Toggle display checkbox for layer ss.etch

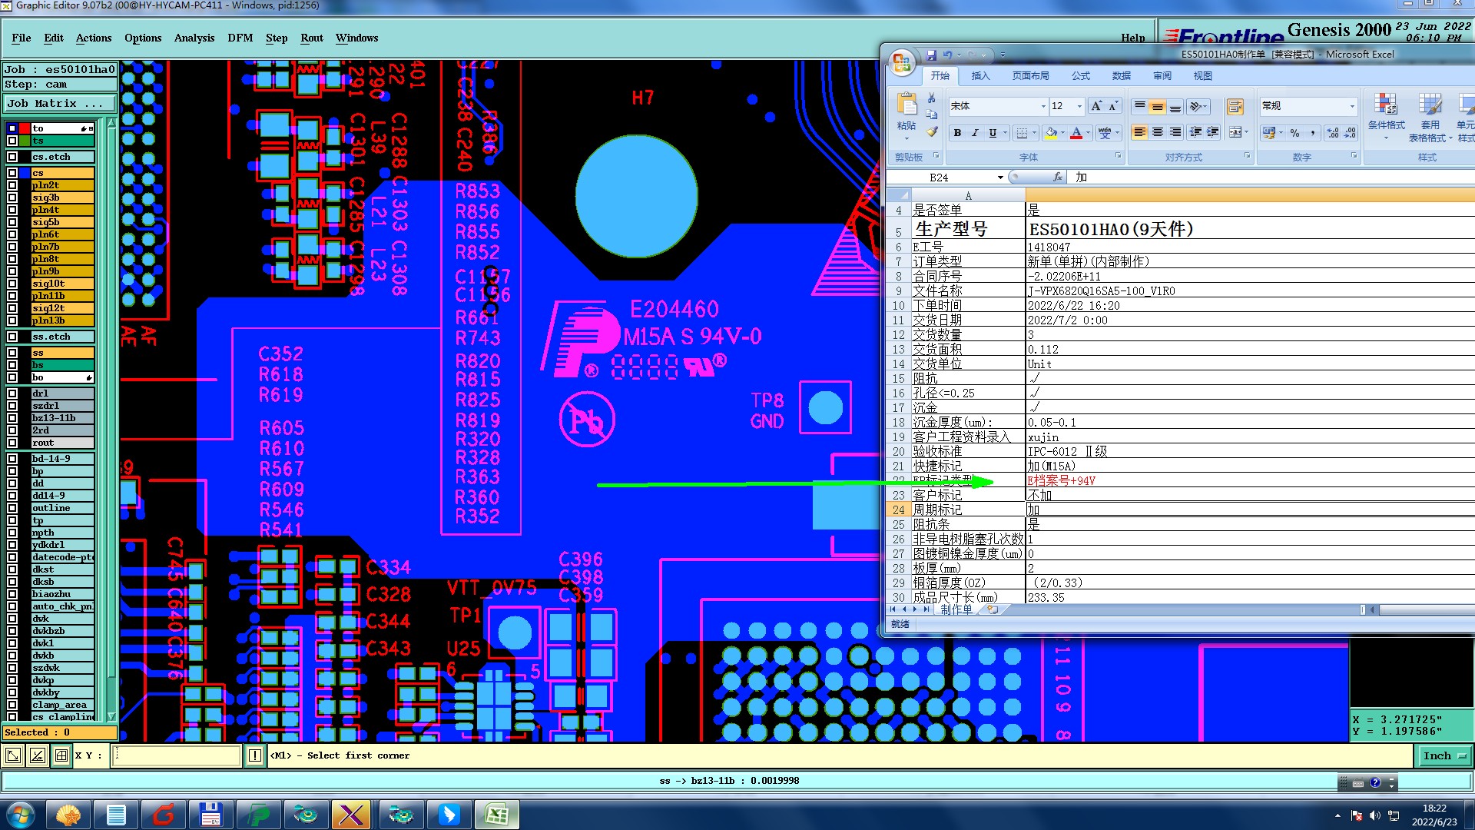pos(12,337)
